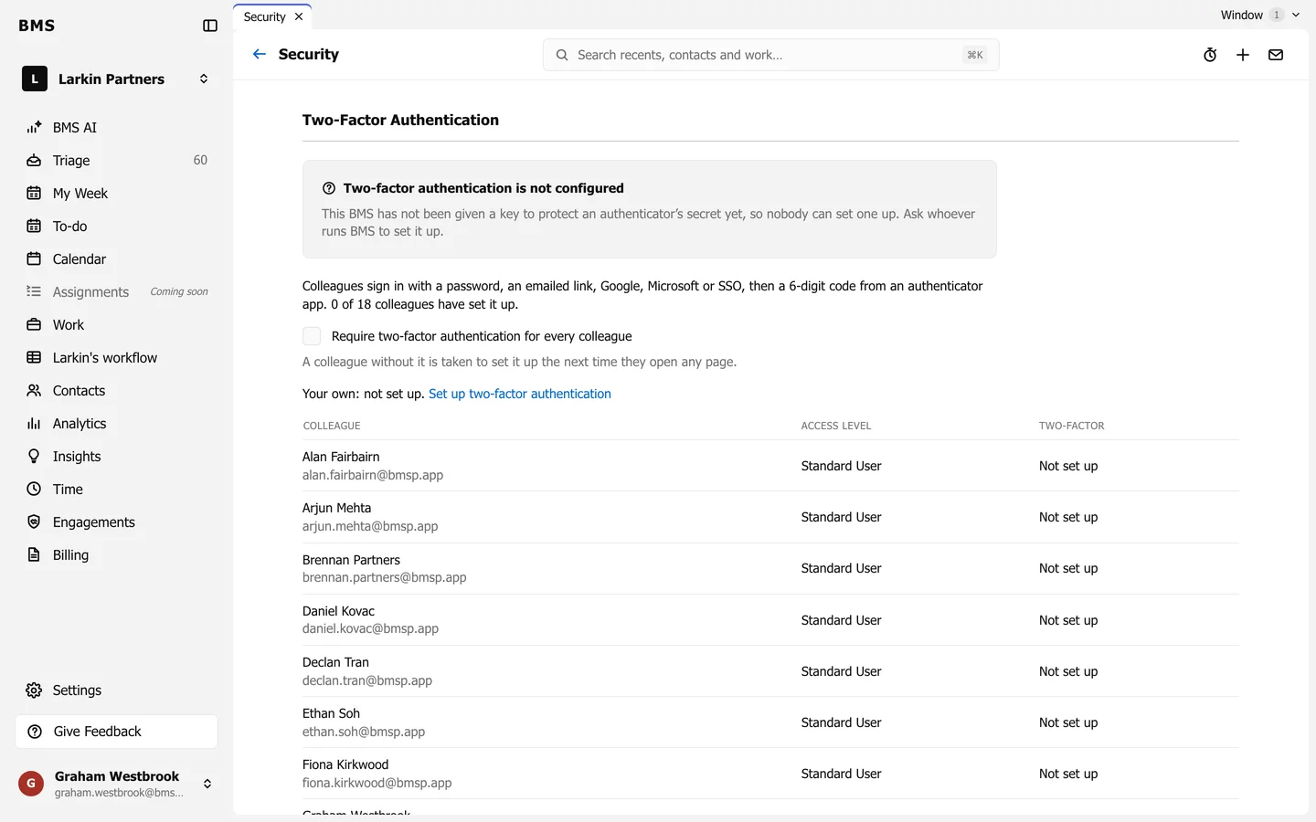Click Fiona Kirkwood's name
Image resolution: width=1316 pixels, height=822 pixels.
pos(345,764)
